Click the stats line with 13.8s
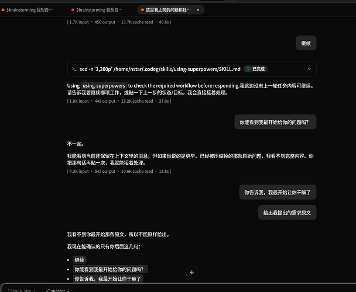 click(x=119, y=172)
